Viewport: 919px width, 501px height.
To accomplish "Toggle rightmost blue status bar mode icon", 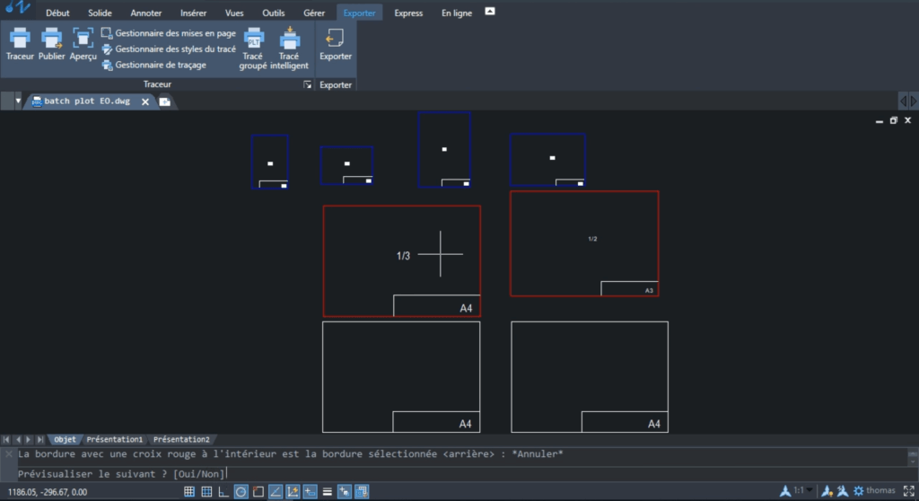I will coord(362,492).
